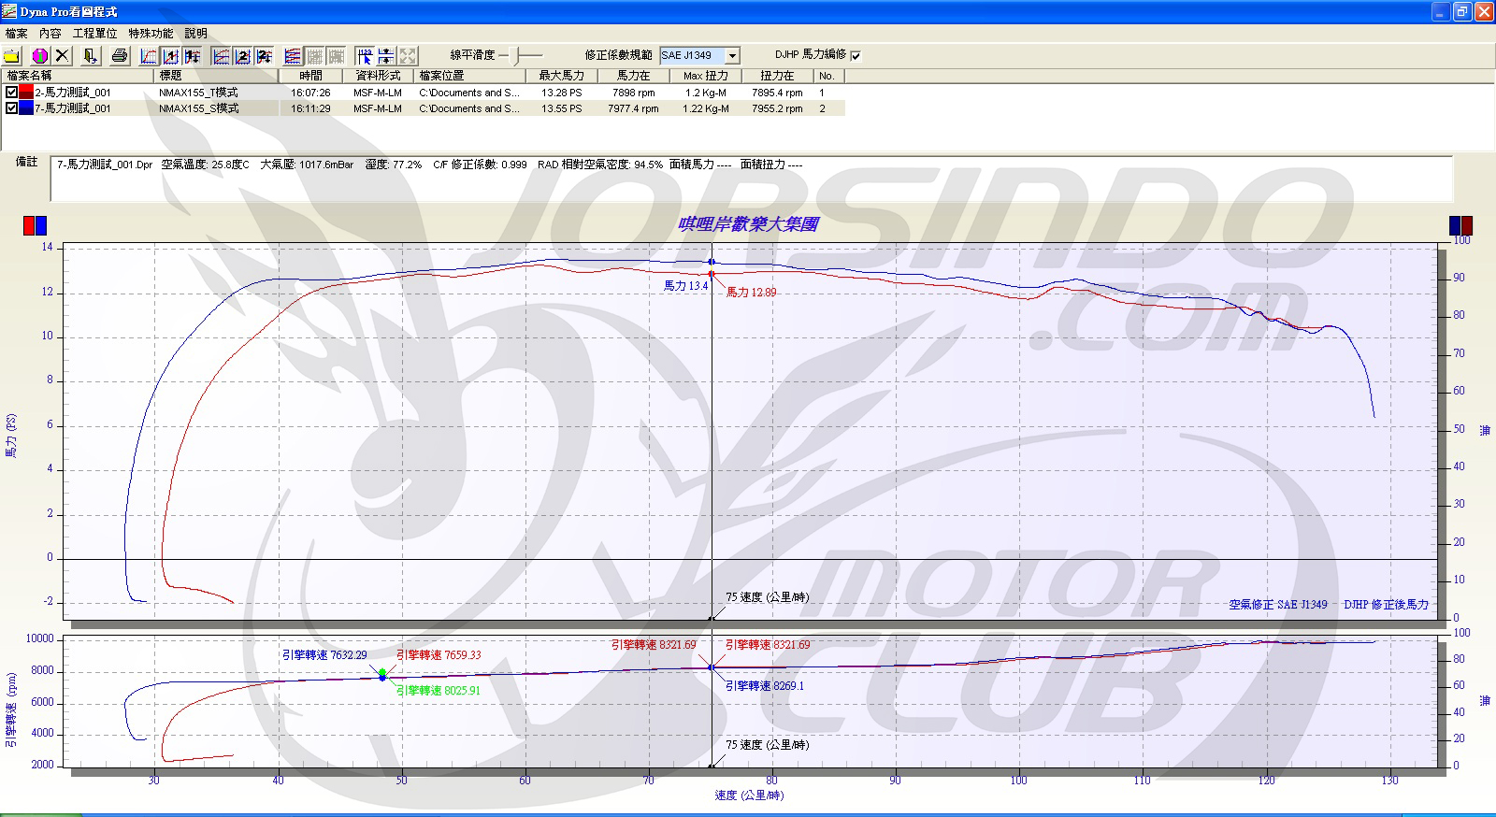Click the 1.22 Kg-M torque cell
1496x817 pixels.
[706, 108]
